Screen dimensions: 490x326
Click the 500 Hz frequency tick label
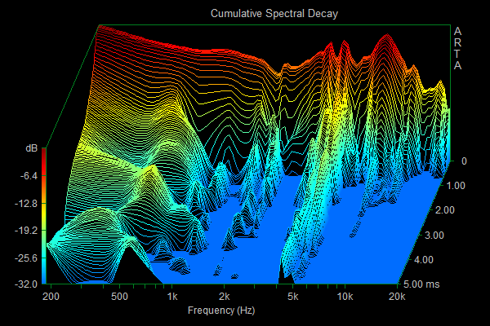click(x=119, y=297)
